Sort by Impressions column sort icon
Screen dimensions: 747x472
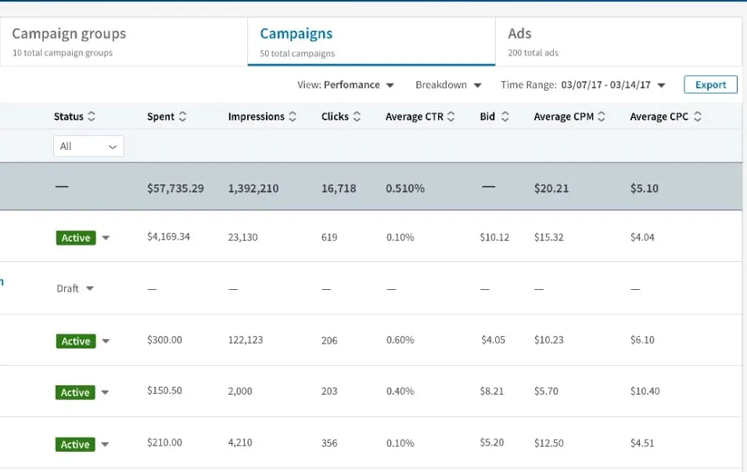click(x=293, y=117)
